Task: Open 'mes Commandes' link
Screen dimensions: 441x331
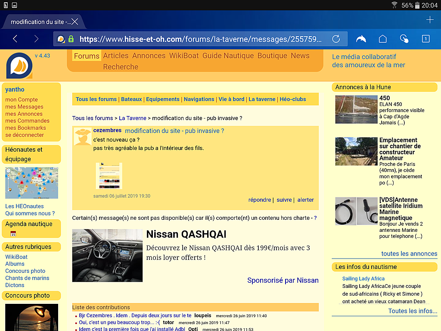Action: tap(27, 121)
